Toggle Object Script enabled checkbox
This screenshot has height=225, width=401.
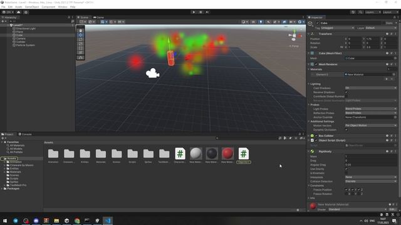pyautogui.click(x=316, y=140)
